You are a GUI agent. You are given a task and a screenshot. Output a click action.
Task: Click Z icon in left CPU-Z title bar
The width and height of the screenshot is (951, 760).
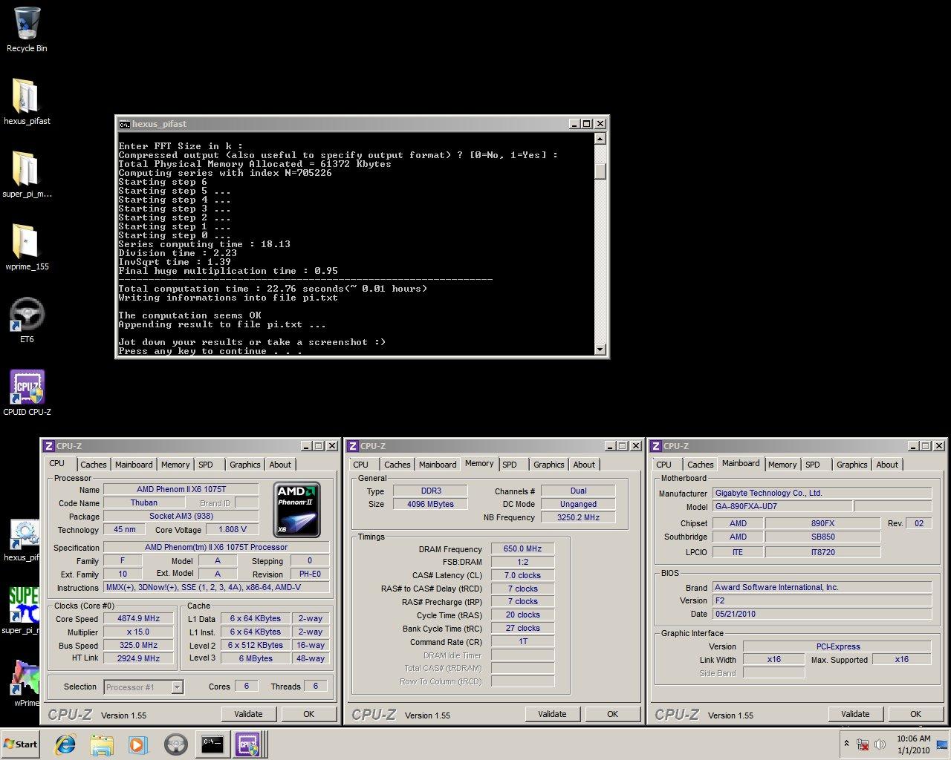(x=49, y=446)
